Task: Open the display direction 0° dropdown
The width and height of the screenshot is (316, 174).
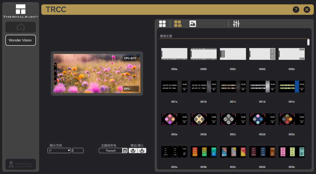Action: coord(59,151)
